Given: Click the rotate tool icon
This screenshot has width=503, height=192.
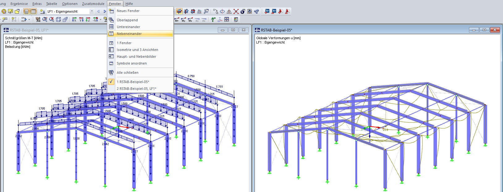Looking at the screenshot, I should [x=222, y=11].
